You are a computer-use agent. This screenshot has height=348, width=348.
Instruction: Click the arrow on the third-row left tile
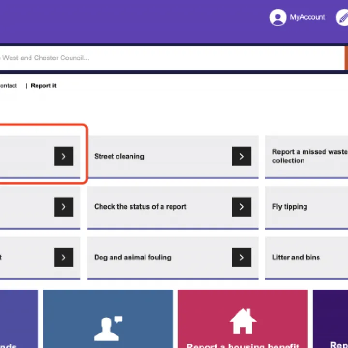click(x=63, y=258)
